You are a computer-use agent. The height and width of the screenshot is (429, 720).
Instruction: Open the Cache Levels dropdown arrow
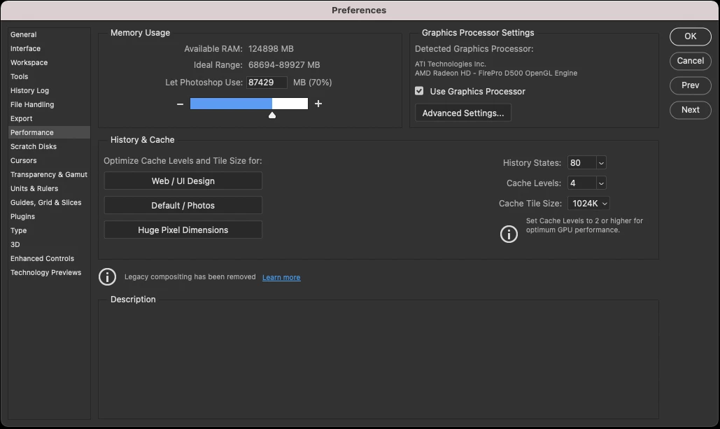pyautogui.click(x=601, y=183)
